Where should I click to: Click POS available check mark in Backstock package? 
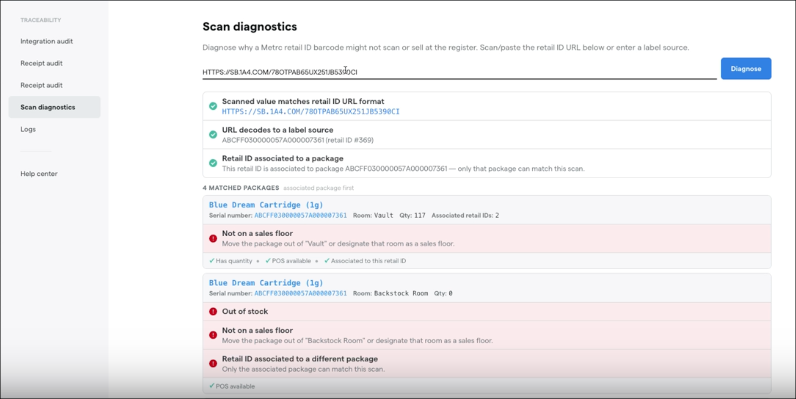[212, 386]
